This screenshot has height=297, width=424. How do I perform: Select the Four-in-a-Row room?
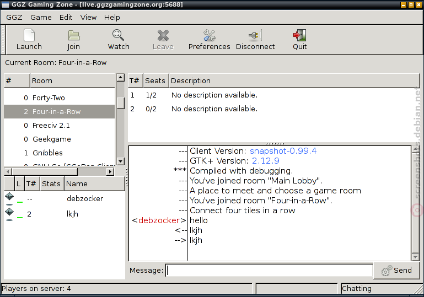pos(60,112)
